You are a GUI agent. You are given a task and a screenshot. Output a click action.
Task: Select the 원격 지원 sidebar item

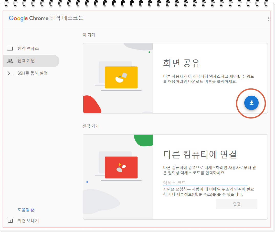tap(31, 61)
